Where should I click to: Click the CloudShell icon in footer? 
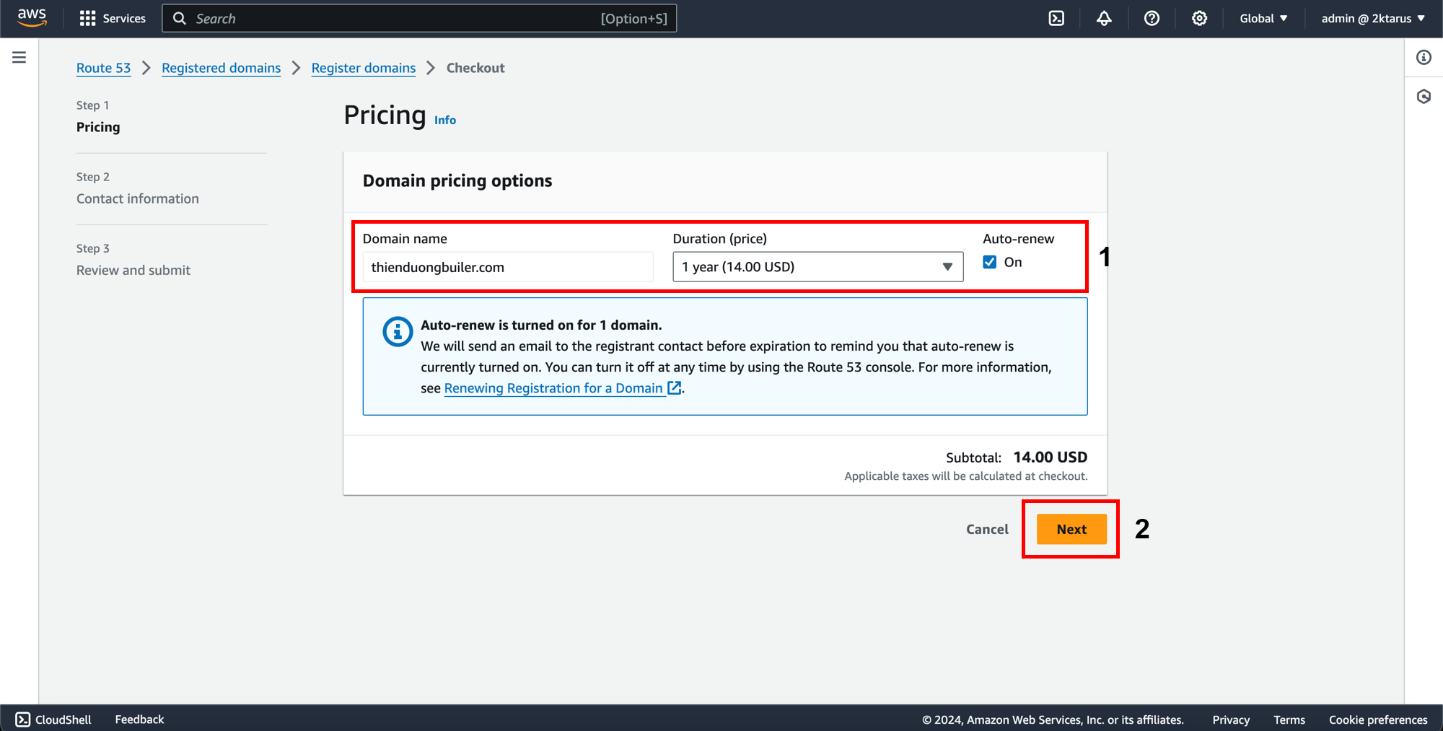tap(23, 719)
